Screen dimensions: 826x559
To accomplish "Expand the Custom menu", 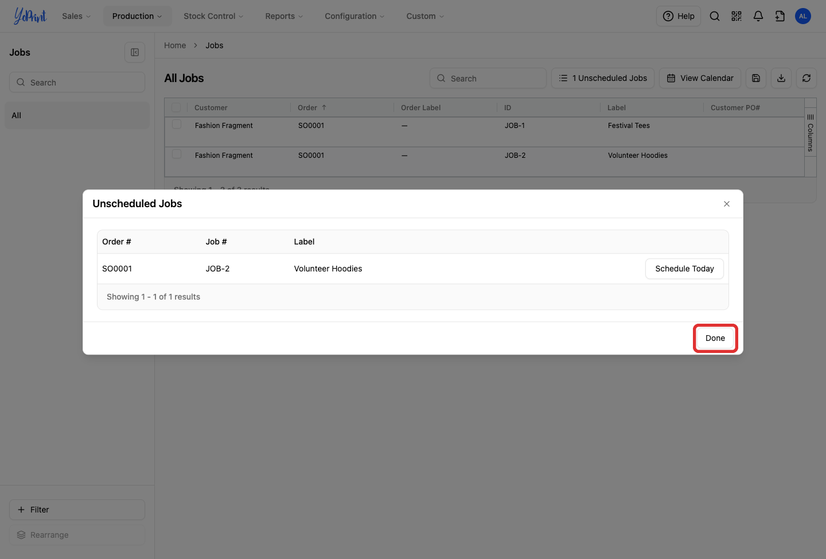I will click(x=425, y=16).
